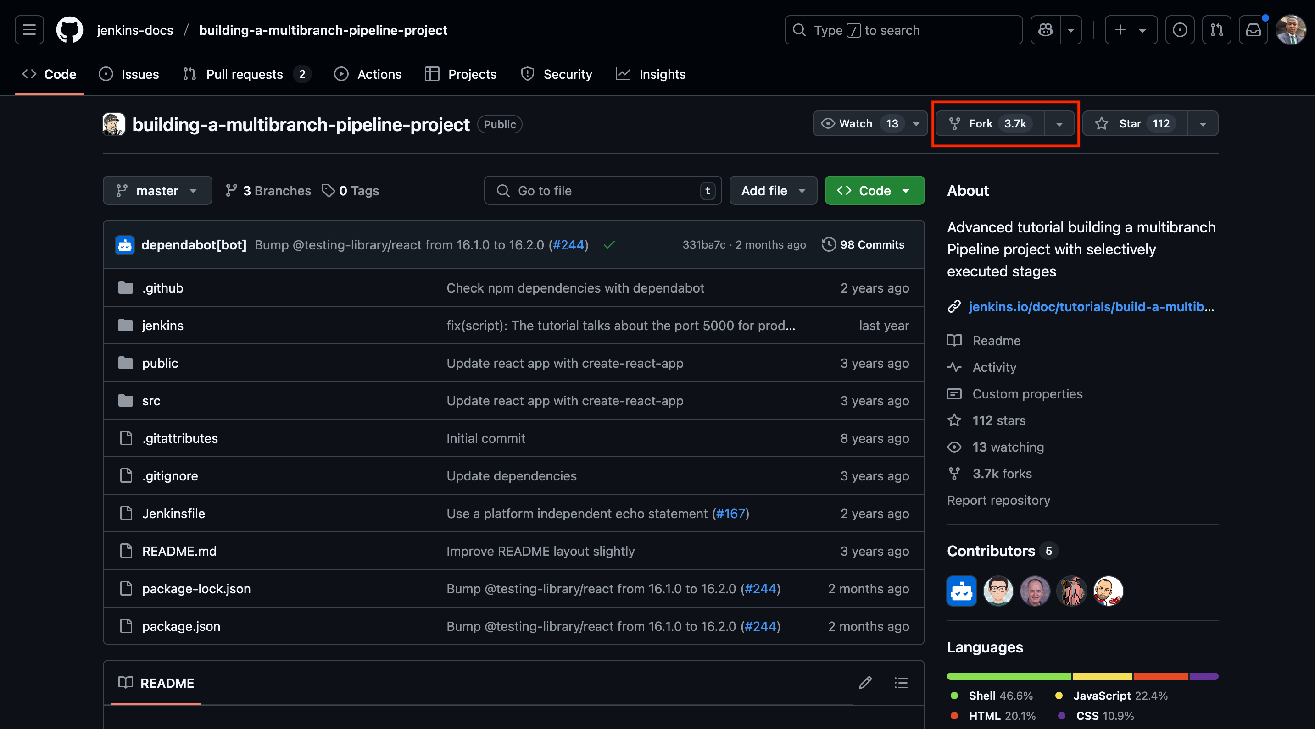Image resolution: width=1315 pixels, height=729 pixels.
Task: Edit README with pencil icon
Action: pyautogui.click(x=865, y=683)
